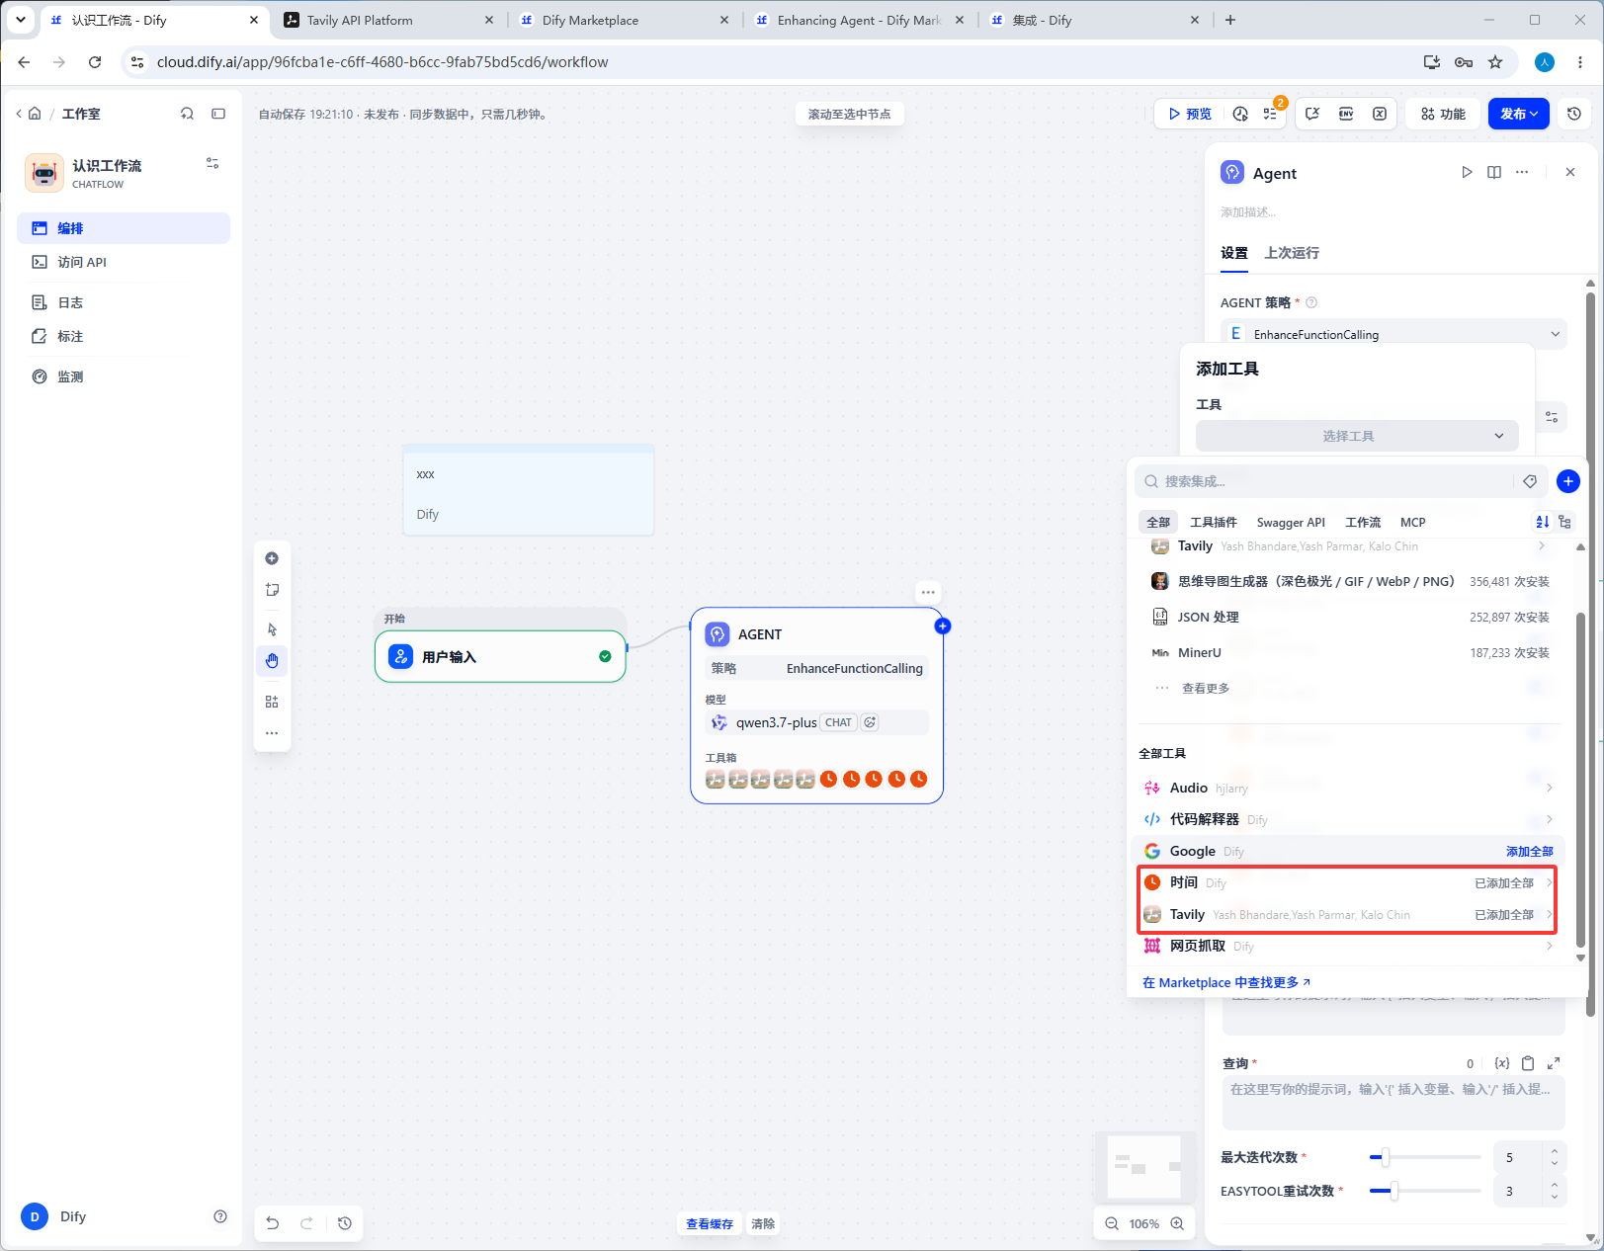The height and width of the screenshot is (1251, 1604).
Task: Click the 功能 features button
Action: coord(1444,114)
